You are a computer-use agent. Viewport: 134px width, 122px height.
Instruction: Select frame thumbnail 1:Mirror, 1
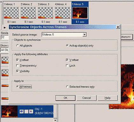tap(11, 13)
